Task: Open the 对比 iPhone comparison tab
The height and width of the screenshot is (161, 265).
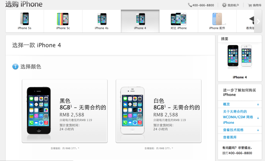Action: pyautogui.click(x=179, y=21)
